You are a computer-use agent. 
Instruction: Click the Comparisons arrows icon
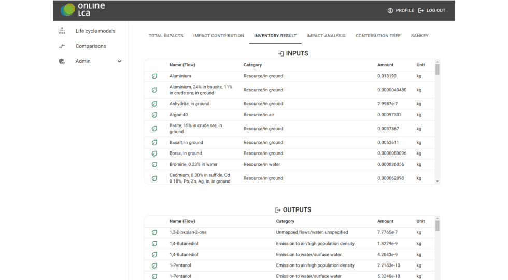pyautogui.click(x=62, y=46)
